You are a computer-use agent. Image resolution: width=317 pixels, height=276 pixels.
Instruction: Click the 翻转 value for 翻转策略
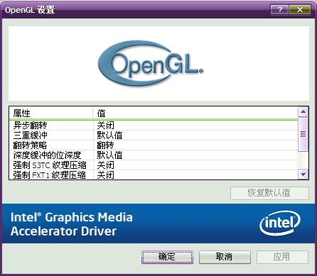[x=106, y=145]
